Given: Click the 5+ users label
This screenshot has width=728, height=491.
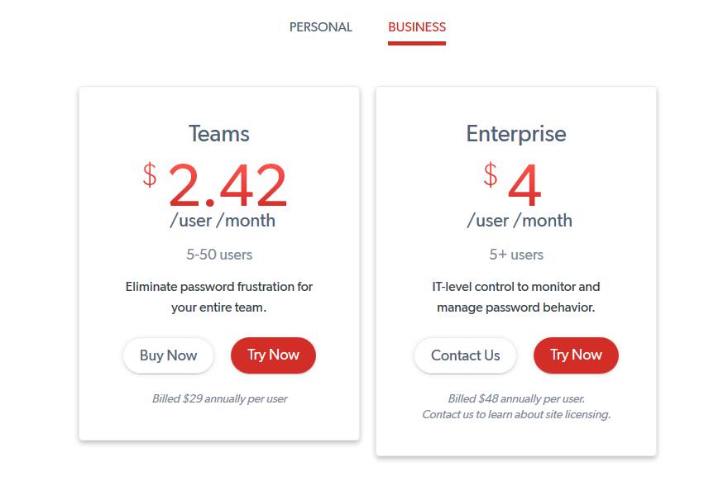Looking at the screenshot, I should (516, 255).
